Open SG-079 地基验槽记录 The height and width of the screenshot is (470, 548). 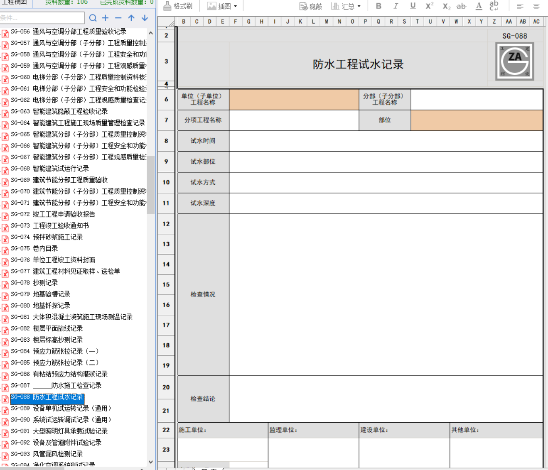tap(40, 294)
